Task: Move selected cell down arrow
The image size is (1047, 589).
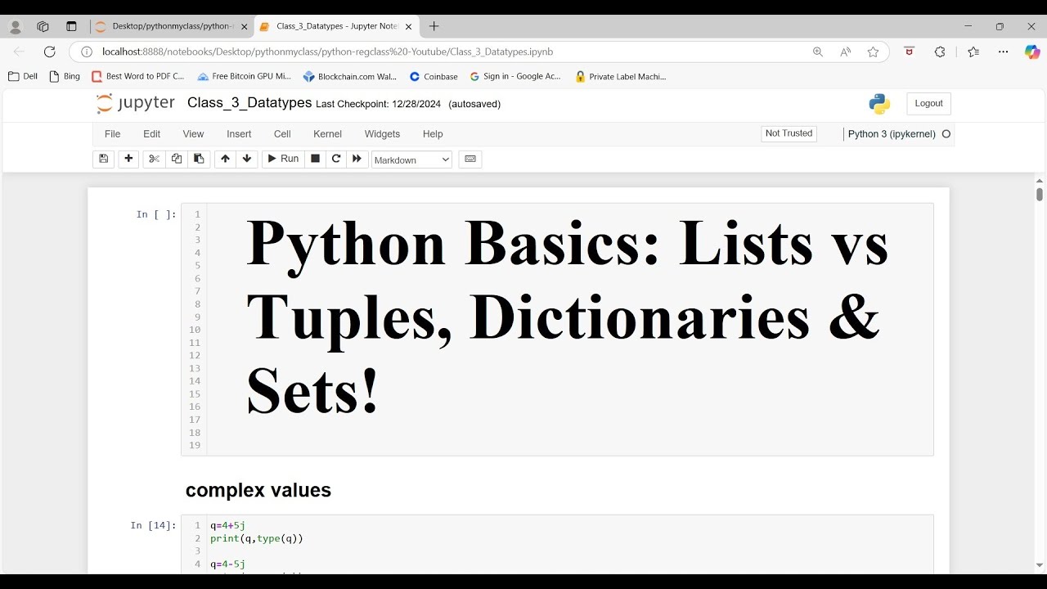Action: [x=247, y=159]
